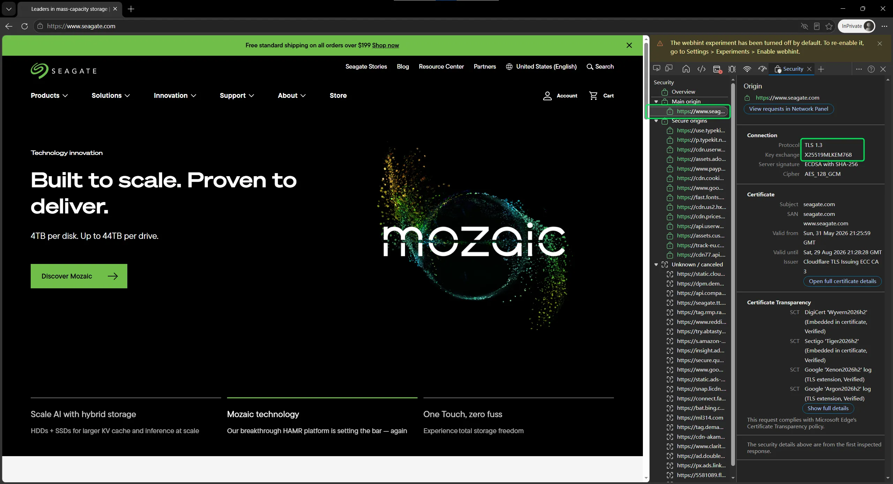
Task: Change region from United States (English)
Action: (541, 67)
